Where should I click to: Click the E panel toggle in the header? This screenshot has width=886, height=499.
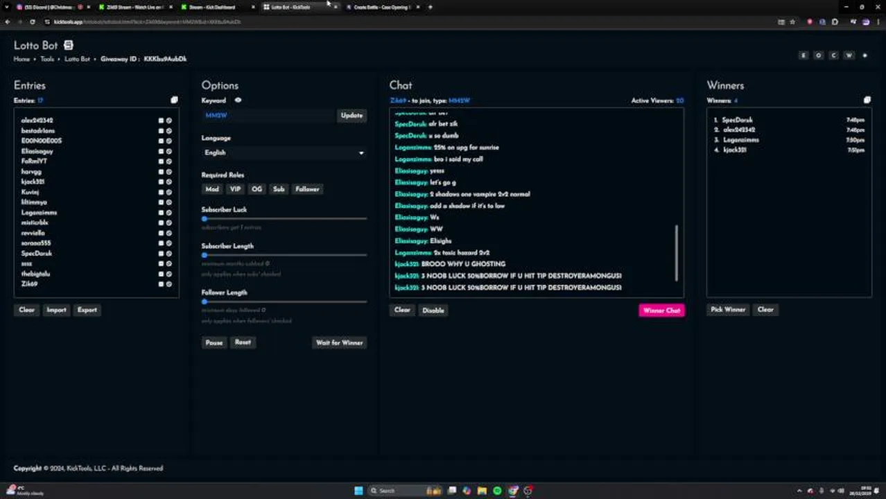pos(804,55)
